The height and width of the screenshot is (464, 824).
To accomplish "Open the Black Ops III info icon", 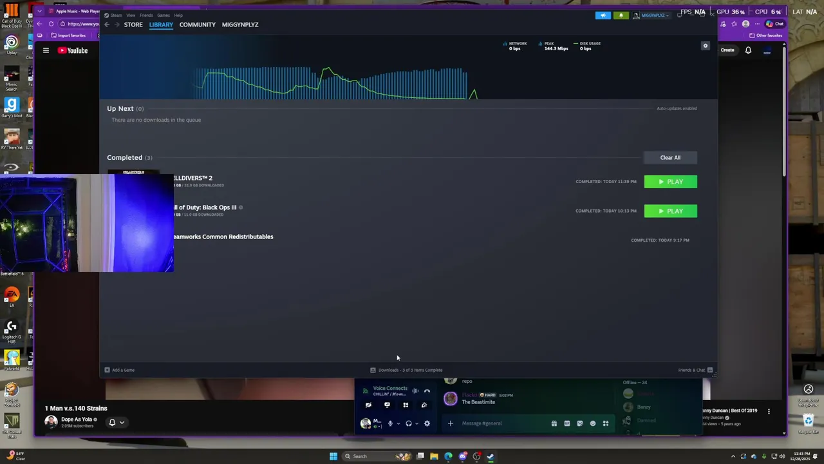I will pyautogui.click(x=242, y=208).
